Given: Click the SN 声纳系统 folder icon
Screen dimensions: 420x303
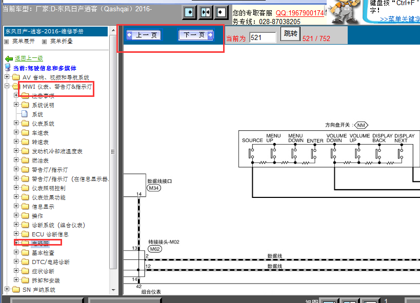Looking at the screenshot, I should pyautogui.click(x=16, y=289).
